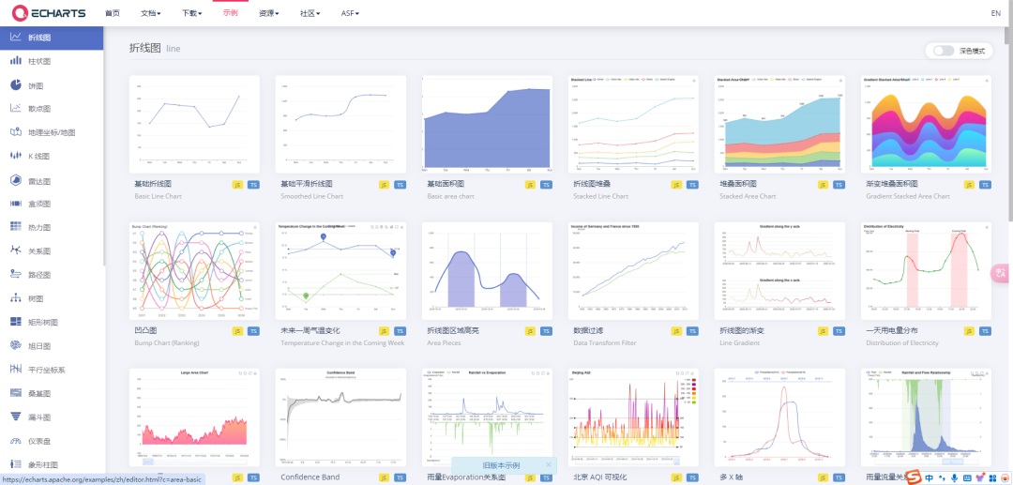Open the 矩形树图 treemap category
This screenshot has width=1013, height=485.
pyautogui.click(x=52, y=323)
